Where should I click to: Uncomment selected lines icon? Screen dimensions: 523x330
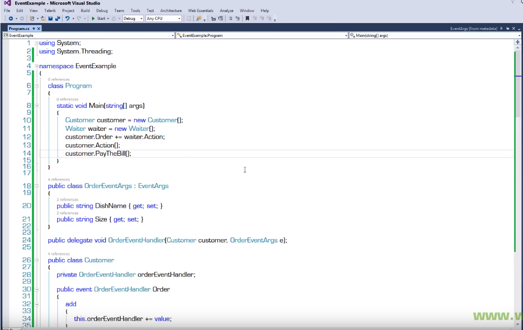(238, 19)
